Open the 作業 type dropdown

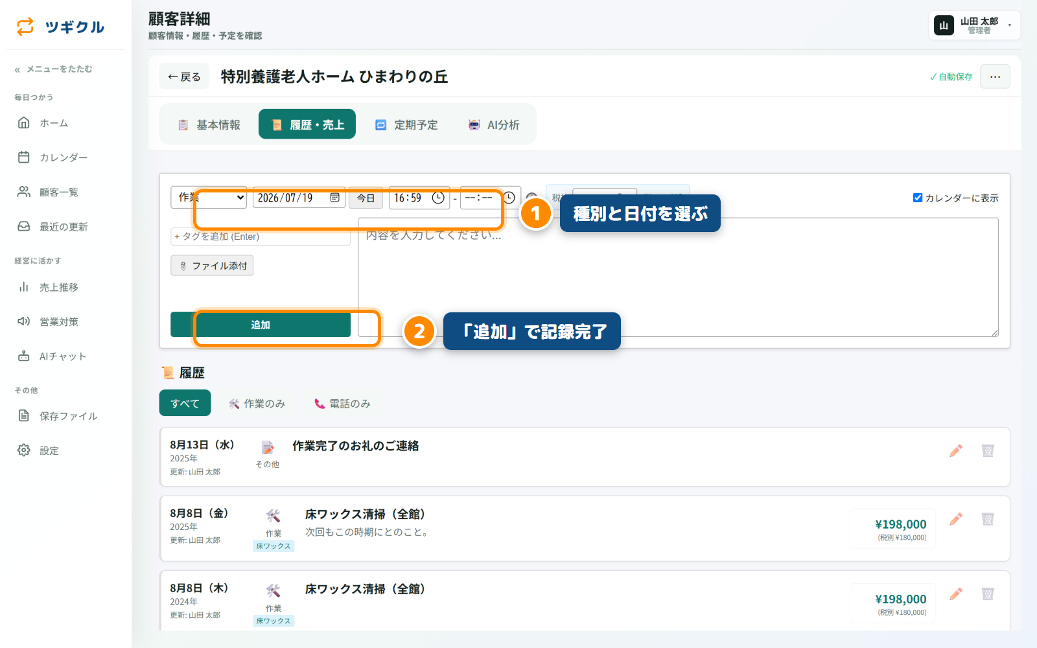(209, 198)
